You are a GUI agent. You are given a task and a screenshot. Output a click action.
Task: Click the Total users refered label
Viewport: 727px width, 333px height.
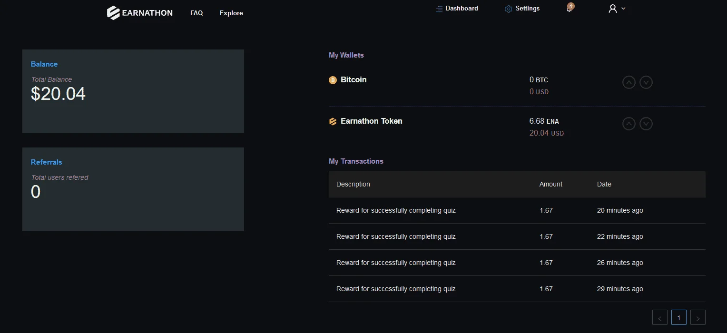(60, 177)
